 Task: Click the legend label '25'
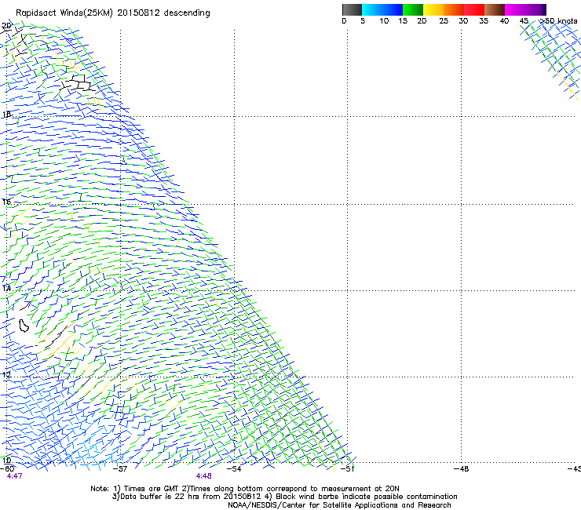pyautogui.click(x=444, y=21)
